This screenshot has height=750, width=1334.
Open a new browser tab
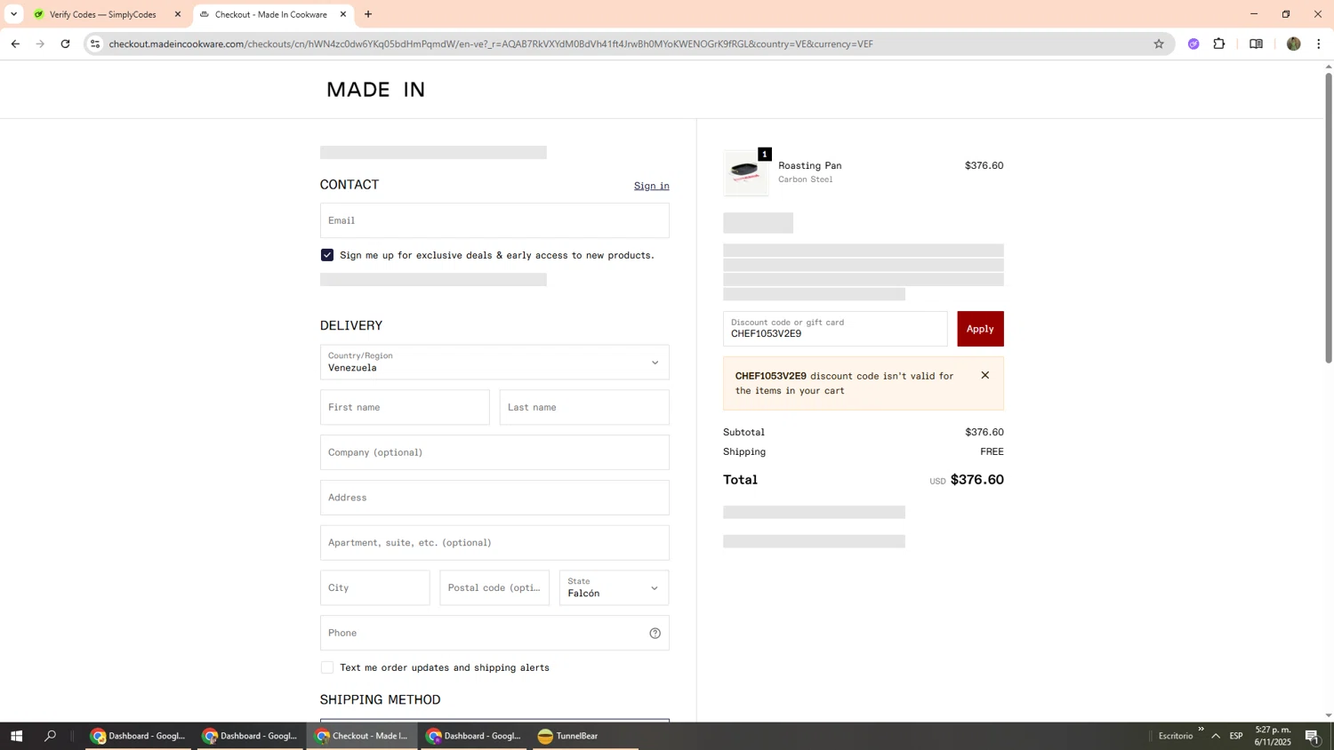[x=368, y=14]
